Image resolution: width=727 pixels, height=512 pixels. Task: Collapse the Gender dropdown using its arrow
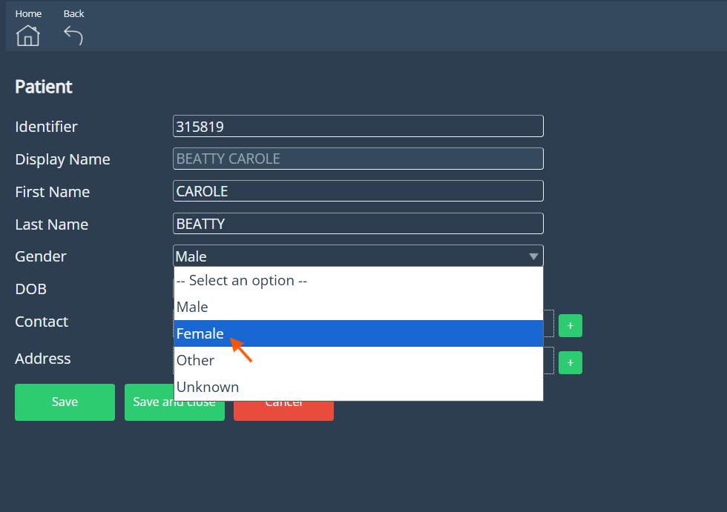[x=533, y=256]
